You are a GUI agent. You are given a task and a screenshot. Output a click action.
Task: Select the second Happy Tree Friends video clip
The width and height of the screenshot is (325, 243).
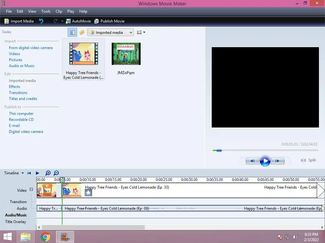pos(189,190)
